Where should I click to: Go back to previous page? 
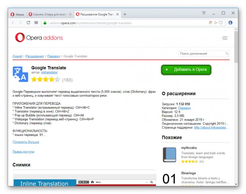coord(13,23)
